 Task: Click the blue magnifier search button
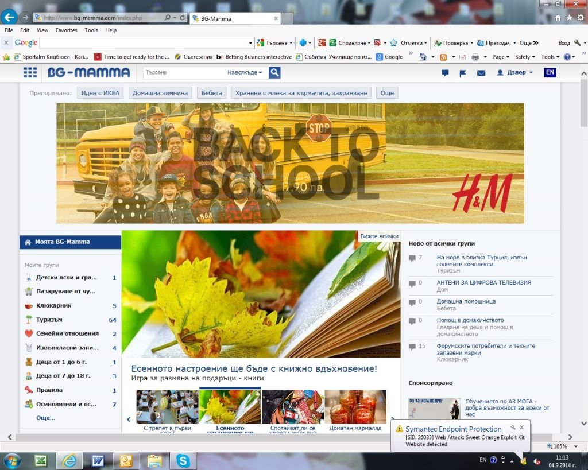point(274,72)
